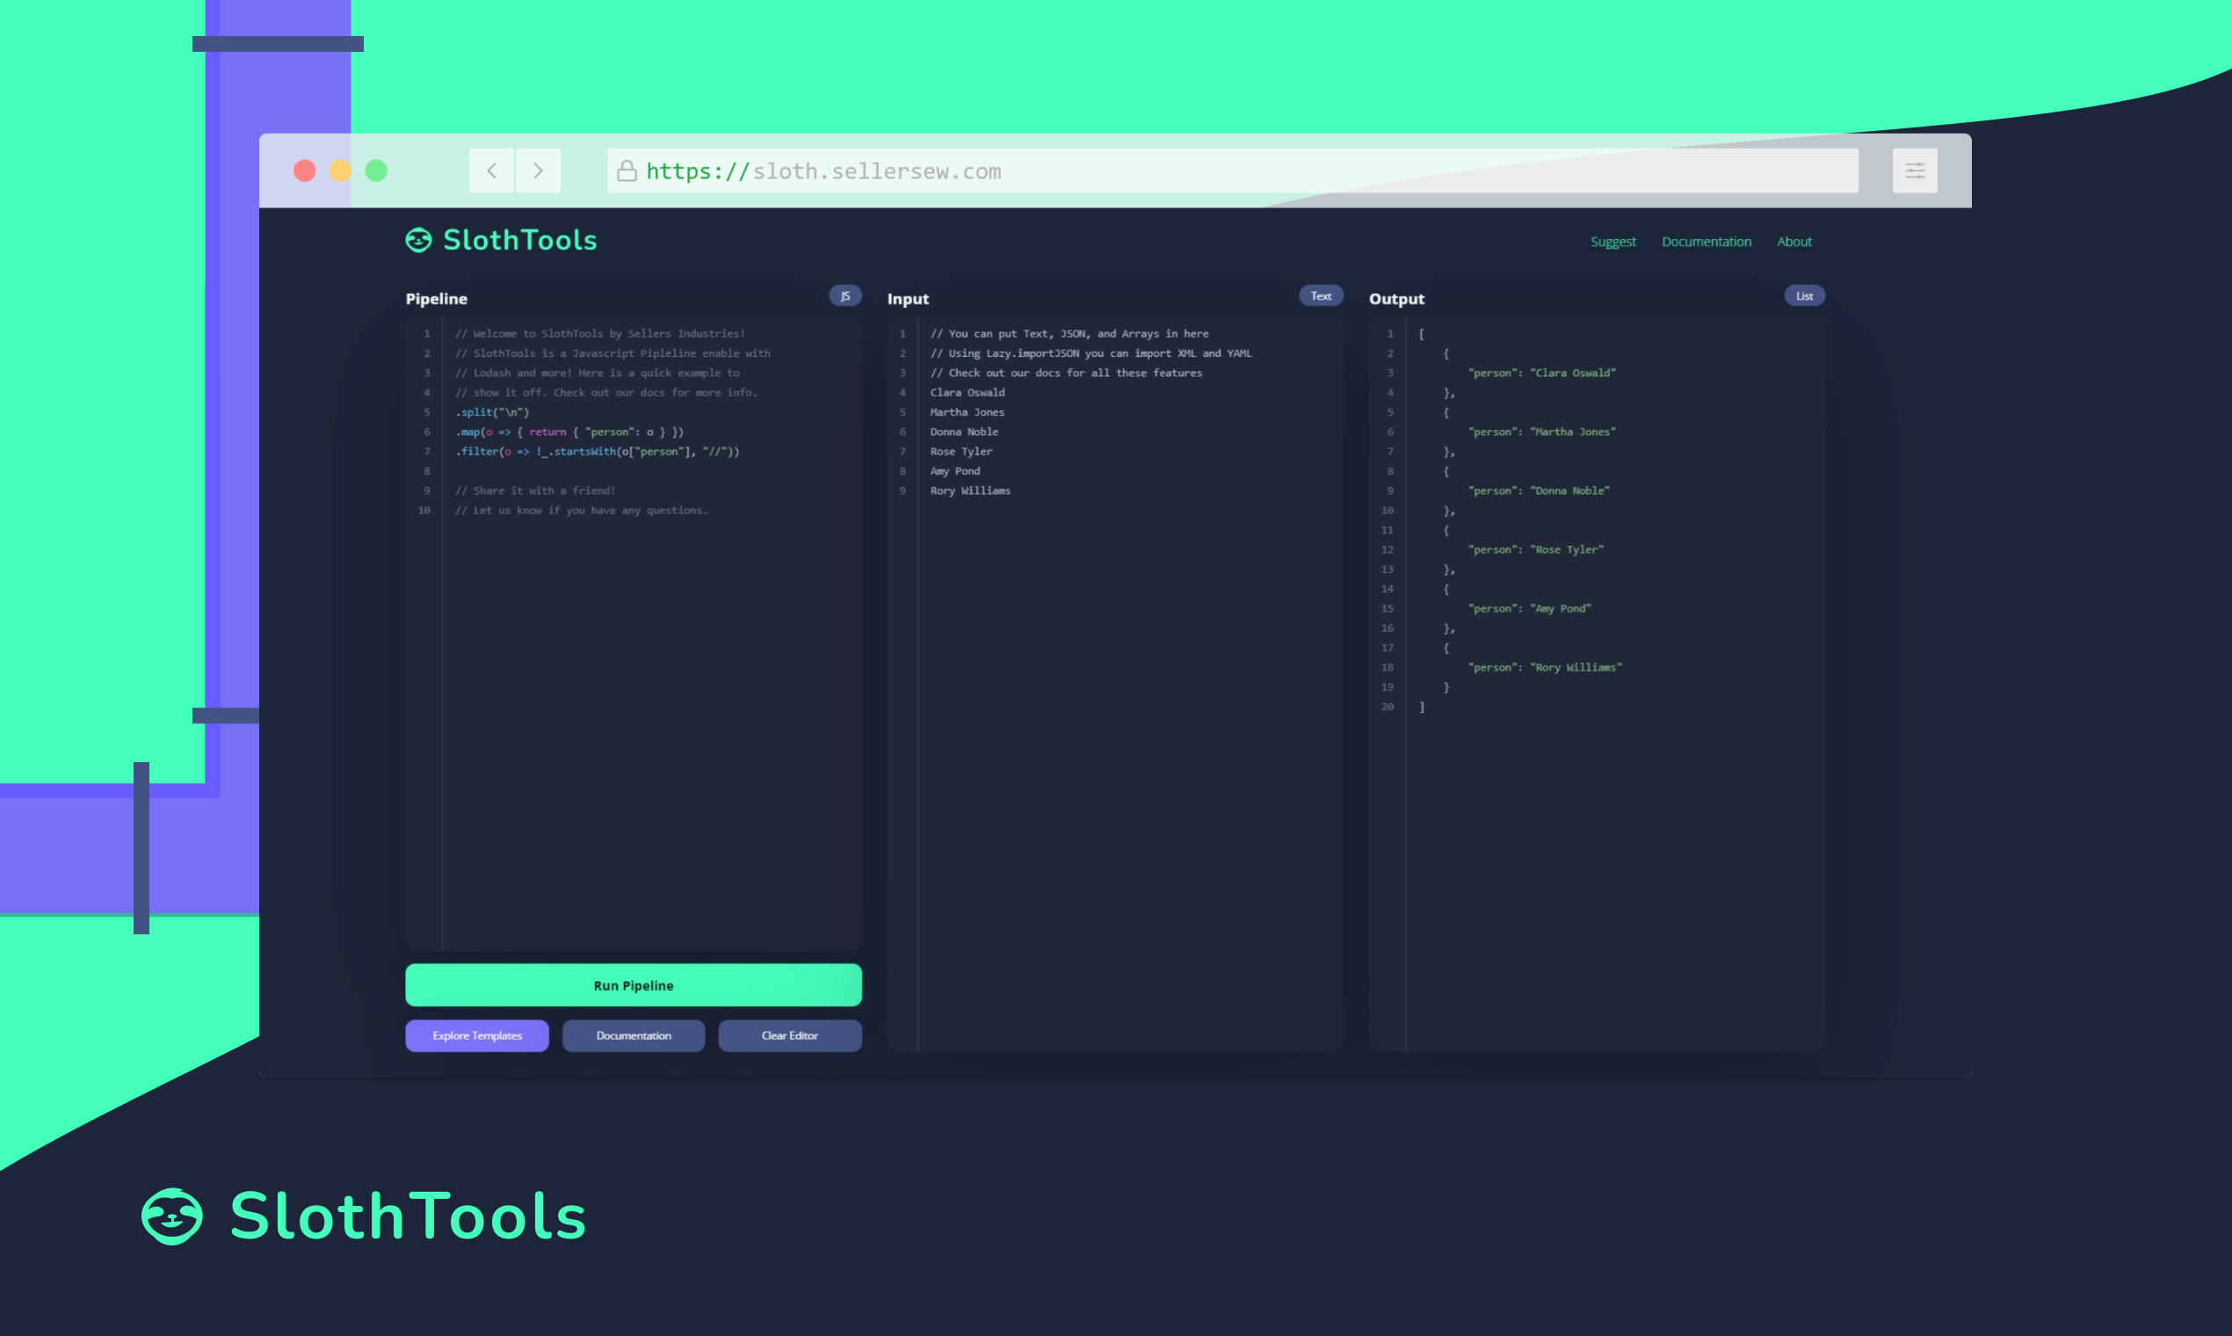
Task: Click "Rory Williams" in Input editor
Action: [x=970, y=490]
